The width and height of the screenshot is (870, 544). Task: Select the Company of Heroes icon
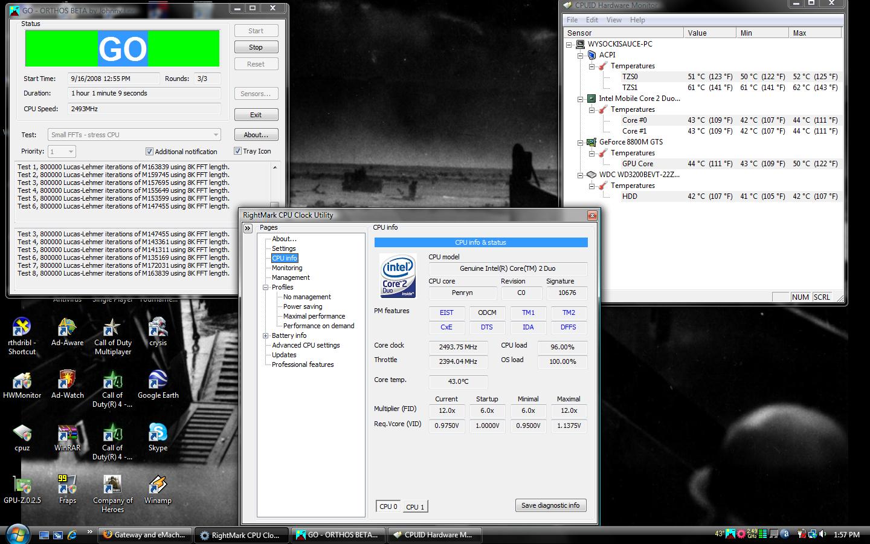112,494
